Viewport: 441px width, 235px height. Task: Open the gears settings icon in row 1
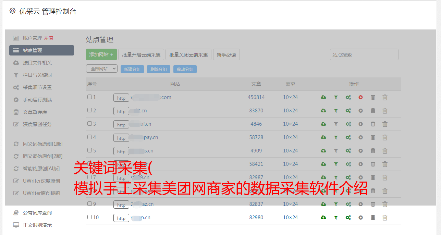point(348,97)
